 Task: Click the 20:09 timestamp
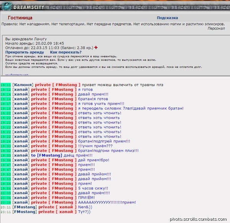coord(6,203)
